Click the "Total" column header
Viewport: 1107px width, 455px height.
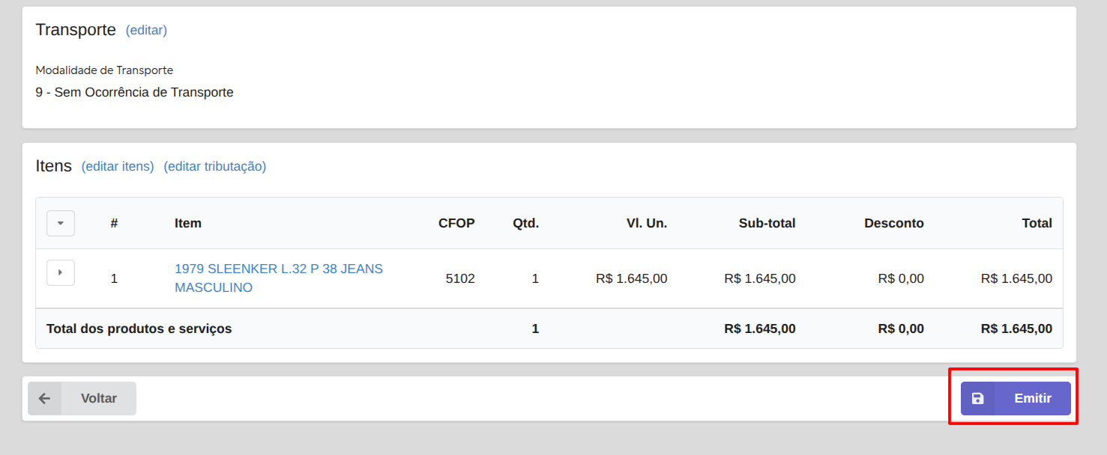click(1037, 223)
